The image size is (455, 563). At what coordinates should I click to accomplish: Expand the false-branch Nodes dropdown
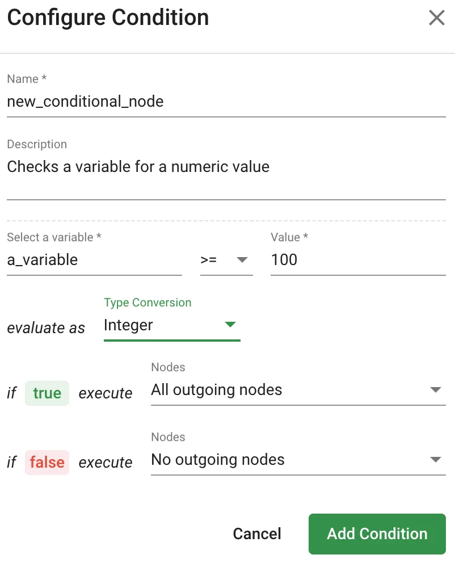[x=298, y=460]
